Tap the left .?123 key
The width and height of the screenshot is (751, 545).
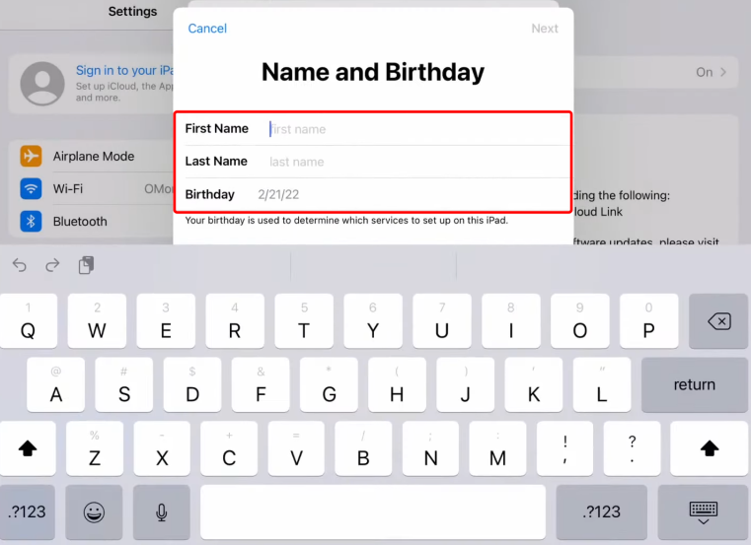pyautogui.click(x=28, y=511)
